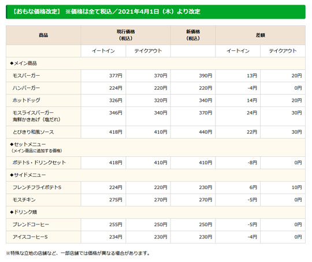Click とびきり和風ソース eat-in difference 22円
The image size is (312, 262).
click(252, 132)
